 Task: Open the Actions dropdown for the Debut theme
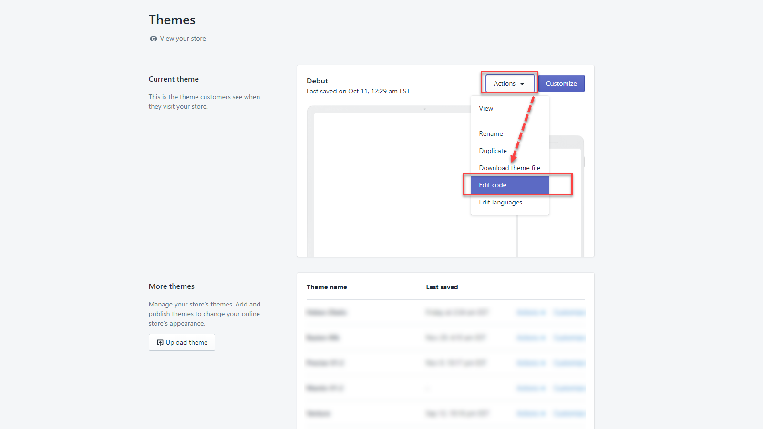click(508, 83)
